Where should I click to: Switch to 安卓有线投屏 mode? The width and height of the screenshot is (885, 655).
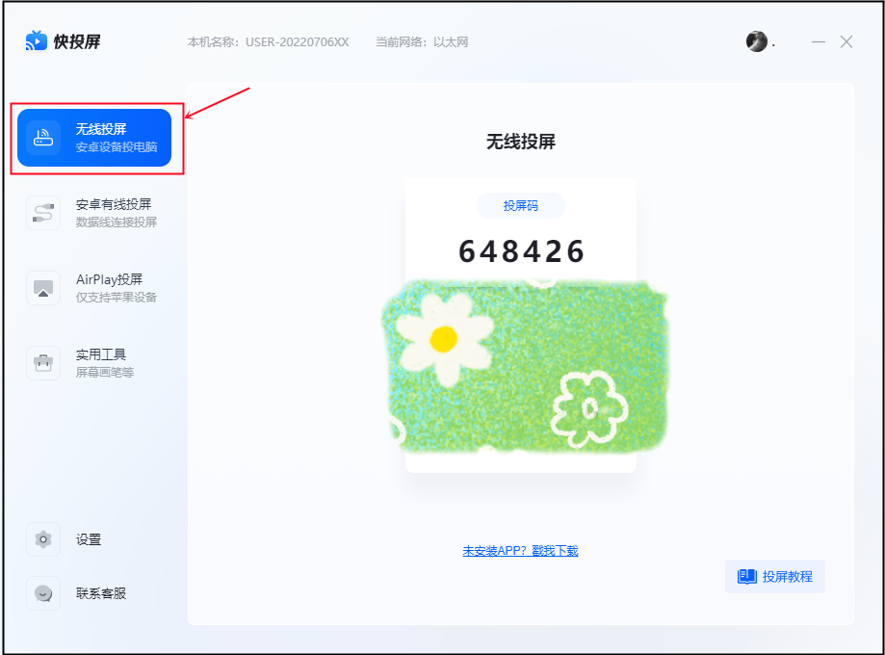click(94, 213)
